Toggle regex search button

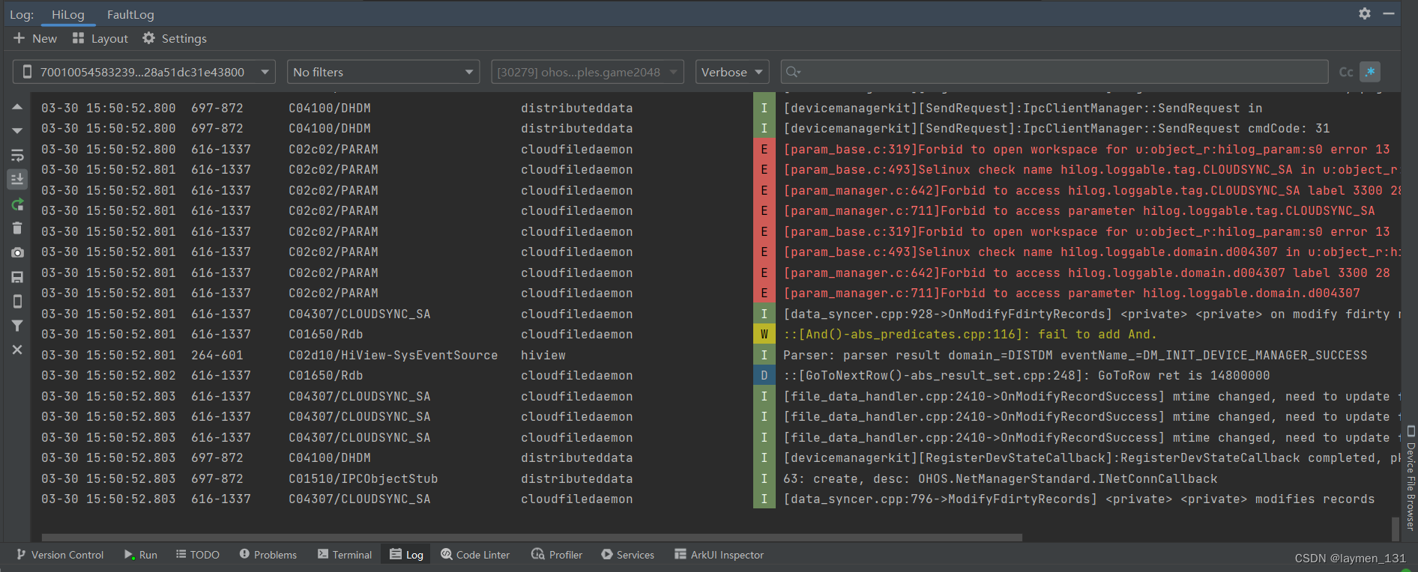1370,72
